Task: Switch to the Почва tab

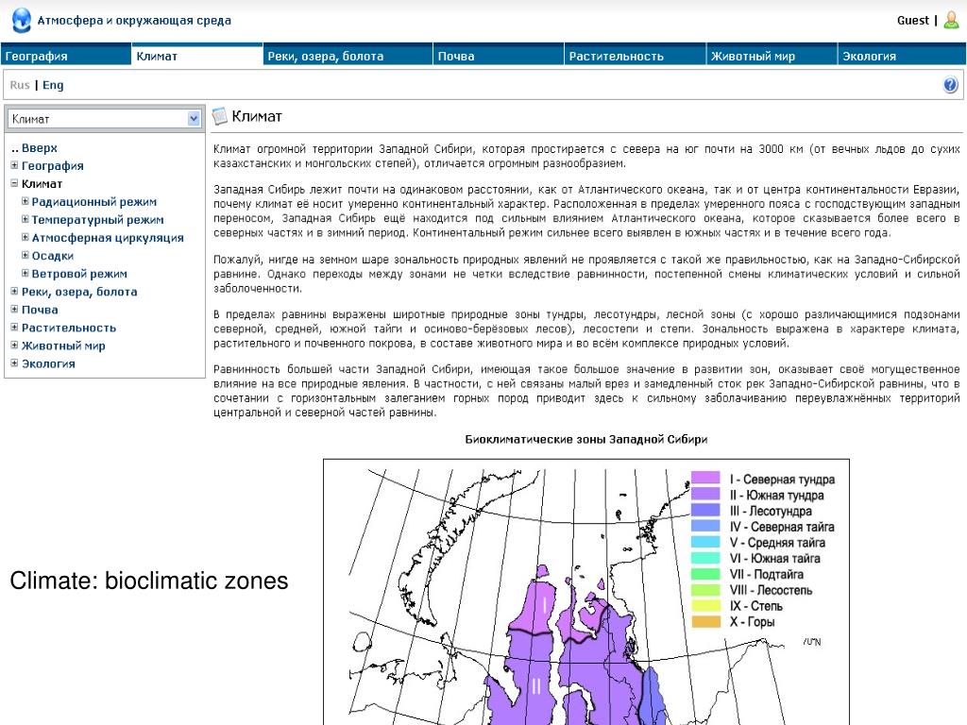Action: (456, 57)
